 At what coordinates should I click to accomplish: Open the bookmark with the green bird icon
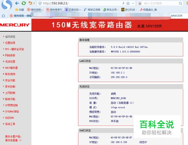coord(111,10)
